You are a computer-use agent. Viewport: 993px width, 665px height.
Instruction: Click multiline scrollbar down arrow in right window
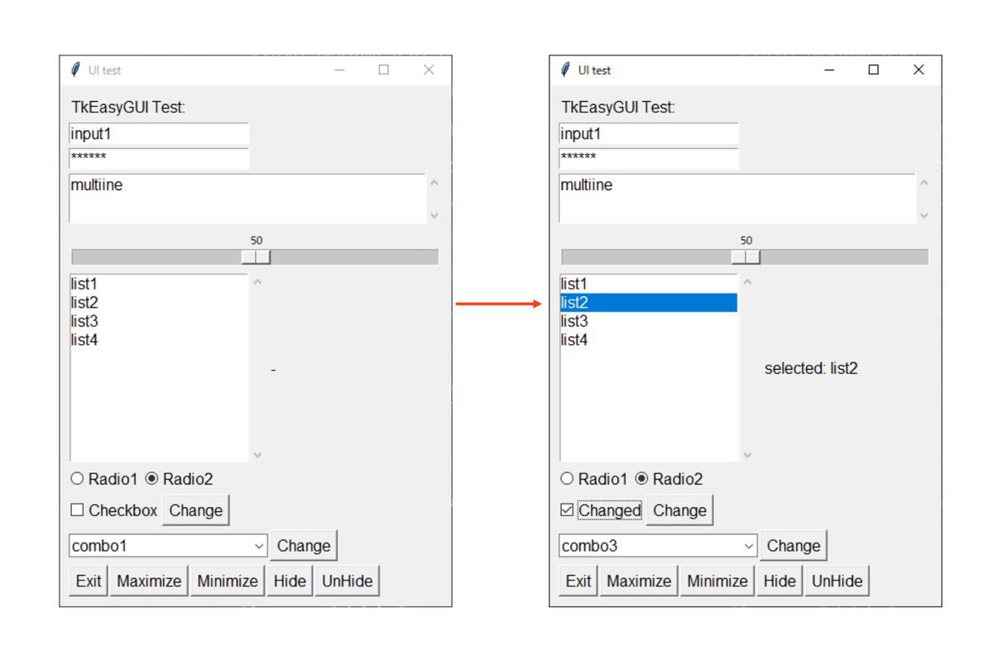pyautogui.click(x=924, y=215)
